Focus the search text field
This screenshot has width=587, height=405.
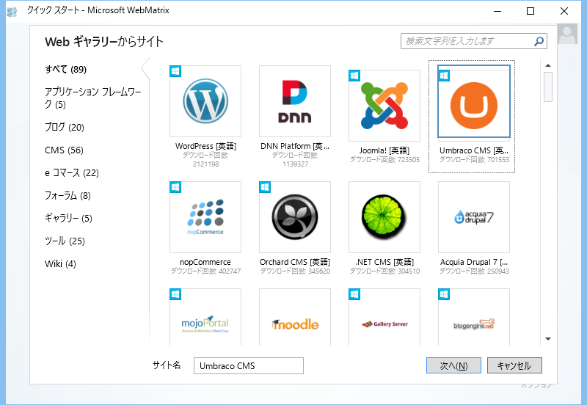pyautogui.click(x=467, y=41)
